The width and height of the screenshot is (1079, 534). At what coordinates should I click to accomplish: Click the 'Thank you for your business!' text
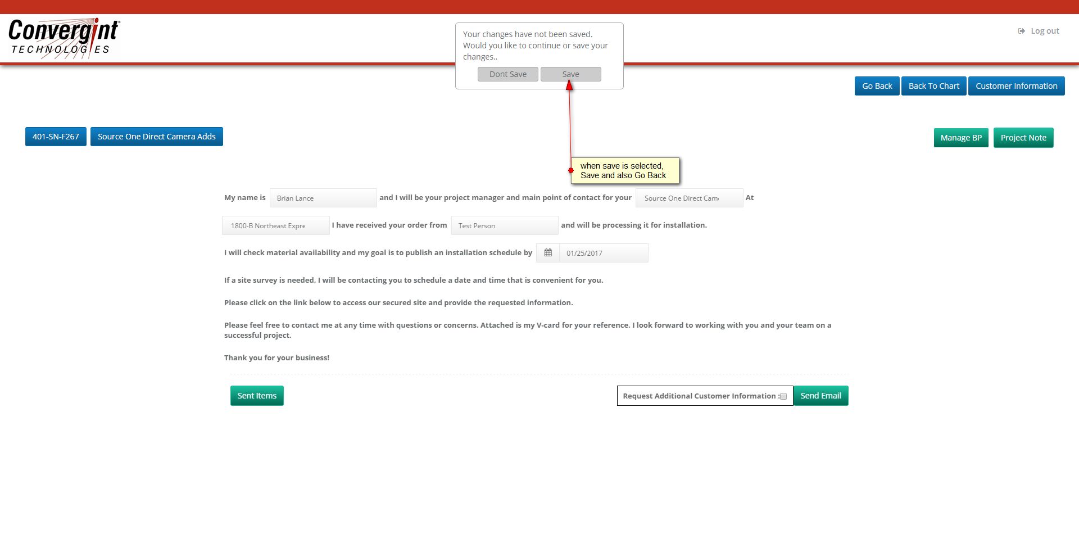click(x=276, y=357)
